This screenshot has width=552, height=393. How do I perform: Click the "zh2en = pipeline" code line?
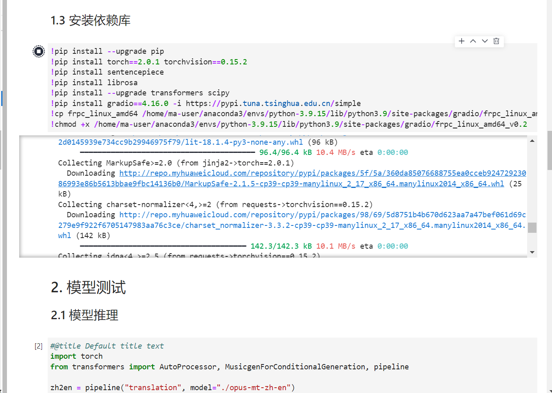(x=173, y=388)
